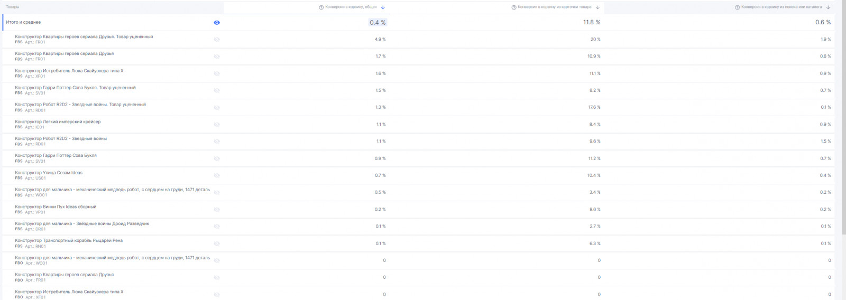Open 'Конструктор Истребитель Люка Скайуокера типа X' FBS product
846x300 pixels.
click(x=69, y=71)
